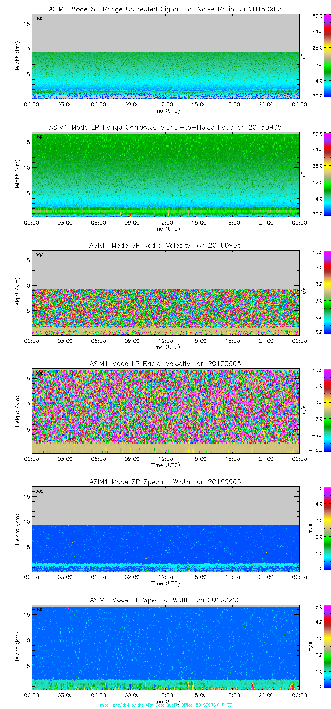Click the LP Signal-to-Noise Ratio plot title
The image size is (331, 709).
(x=165, y=127)
